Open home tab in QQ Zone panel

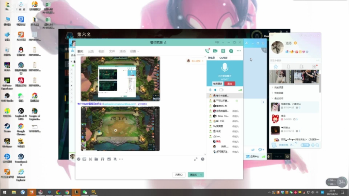(x=275, y=66)
